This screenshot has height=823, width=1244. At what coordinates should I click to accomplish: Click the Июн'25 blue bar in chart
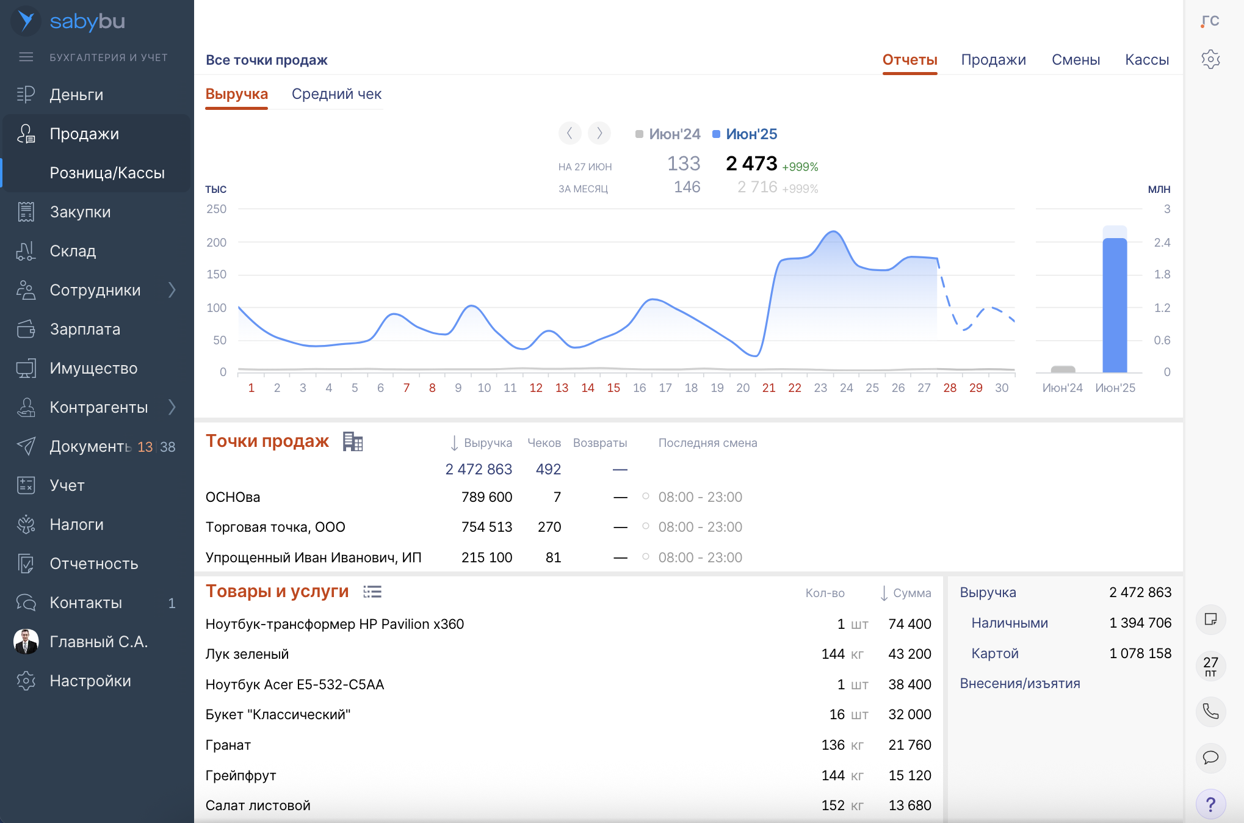[x=1115, y=305]
